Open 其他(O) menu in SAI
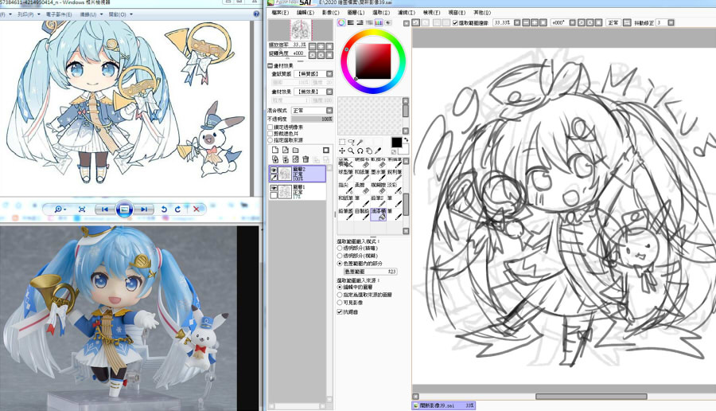Screen dimensions: 716x411 [x=482, y=12]
